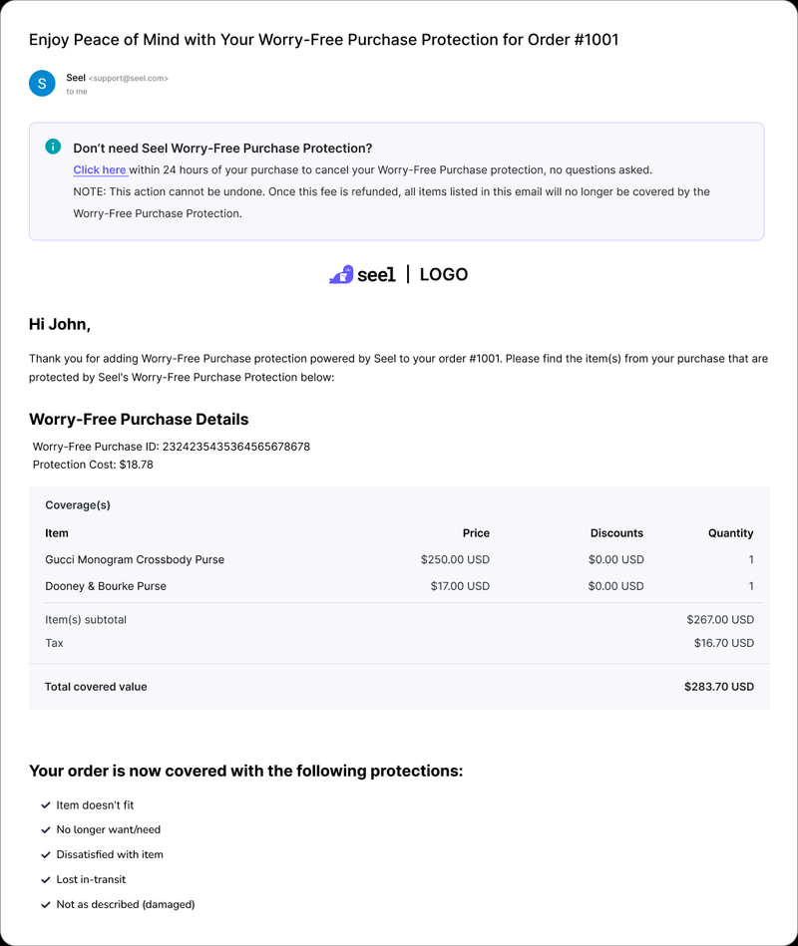798x946 pixels.
Task: Click the teal info icon in notice
Action: point(53,147)
